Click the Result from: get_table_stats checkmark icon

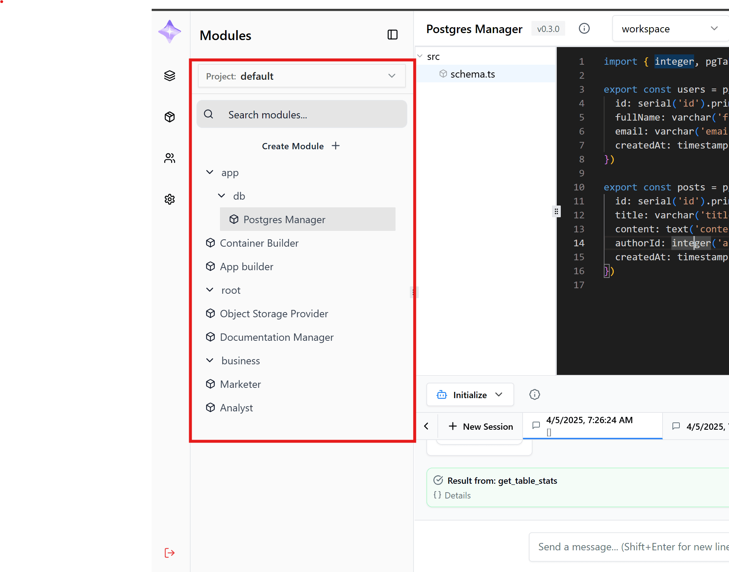[x=438, y=480]
